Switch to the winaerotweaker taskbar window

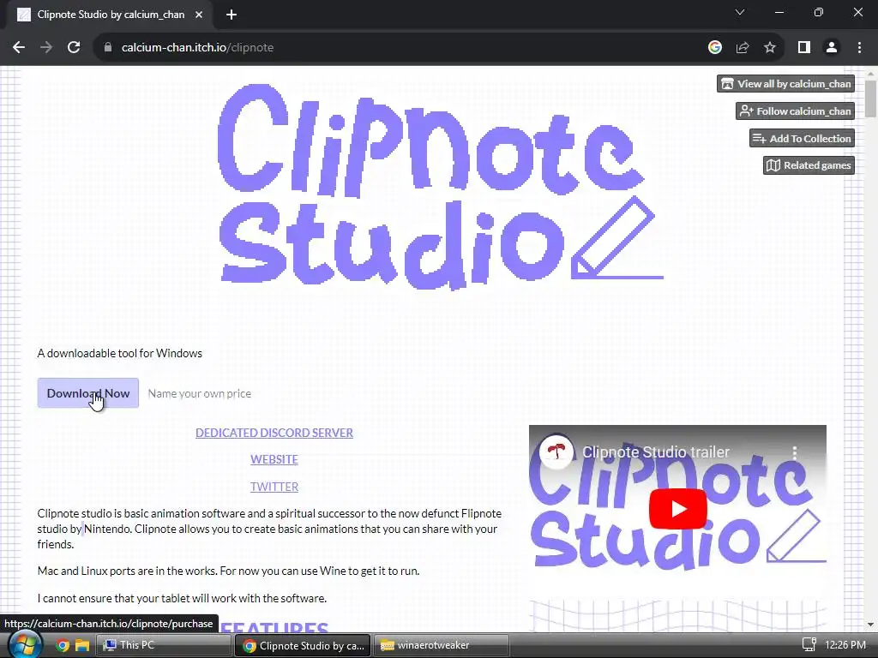[442, 645]
